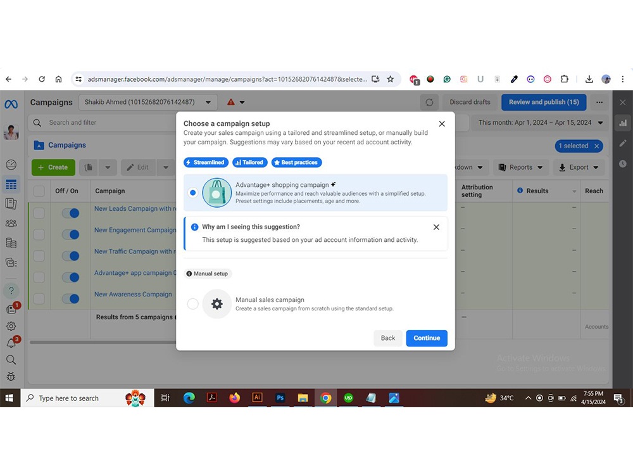Click the browser address bar
Image resolution: width=633 pixels, height=475 pixels.
pos(227,79)
